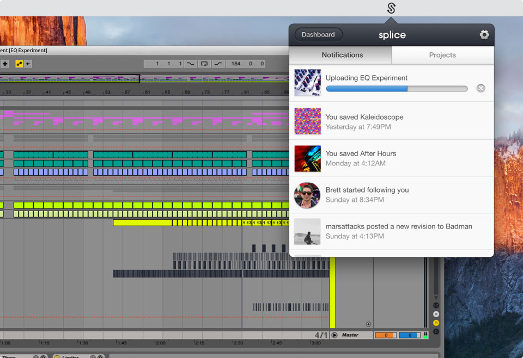The width and height of the screenshot is (523, 358).
Task: Click the Splice icon in the menu bar
Action: tap(391, 8)
